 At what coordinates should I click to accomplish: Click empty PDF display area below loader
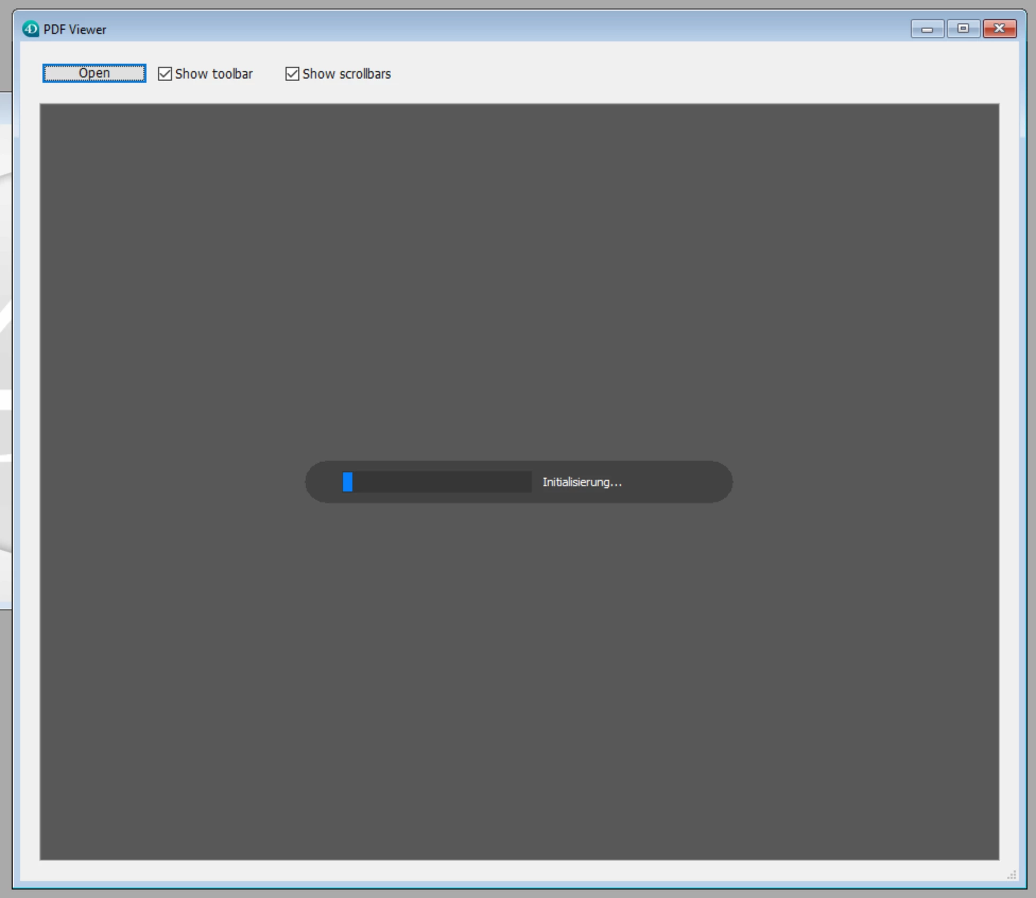(519, 690)
